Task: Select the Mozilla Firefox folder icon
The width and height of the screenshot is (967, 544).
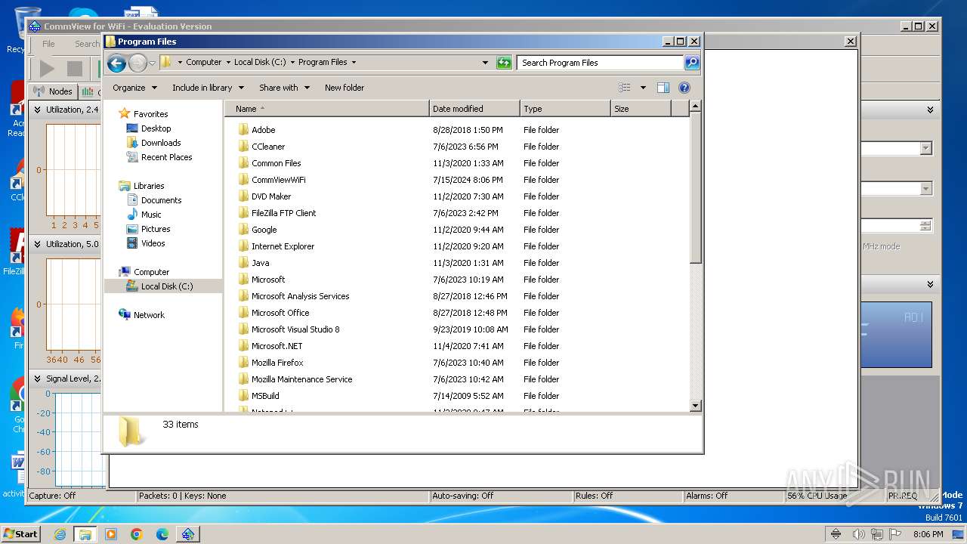Action: coord(243,363)
